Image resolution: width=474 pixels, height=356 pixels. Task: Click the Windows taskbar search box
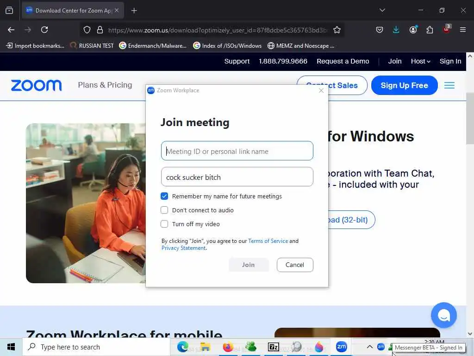(96, 347)
